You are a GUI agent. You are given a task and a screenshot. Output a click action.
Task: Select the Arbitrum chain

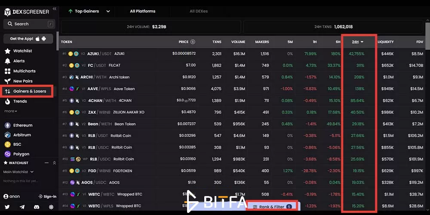pos(18,135)
